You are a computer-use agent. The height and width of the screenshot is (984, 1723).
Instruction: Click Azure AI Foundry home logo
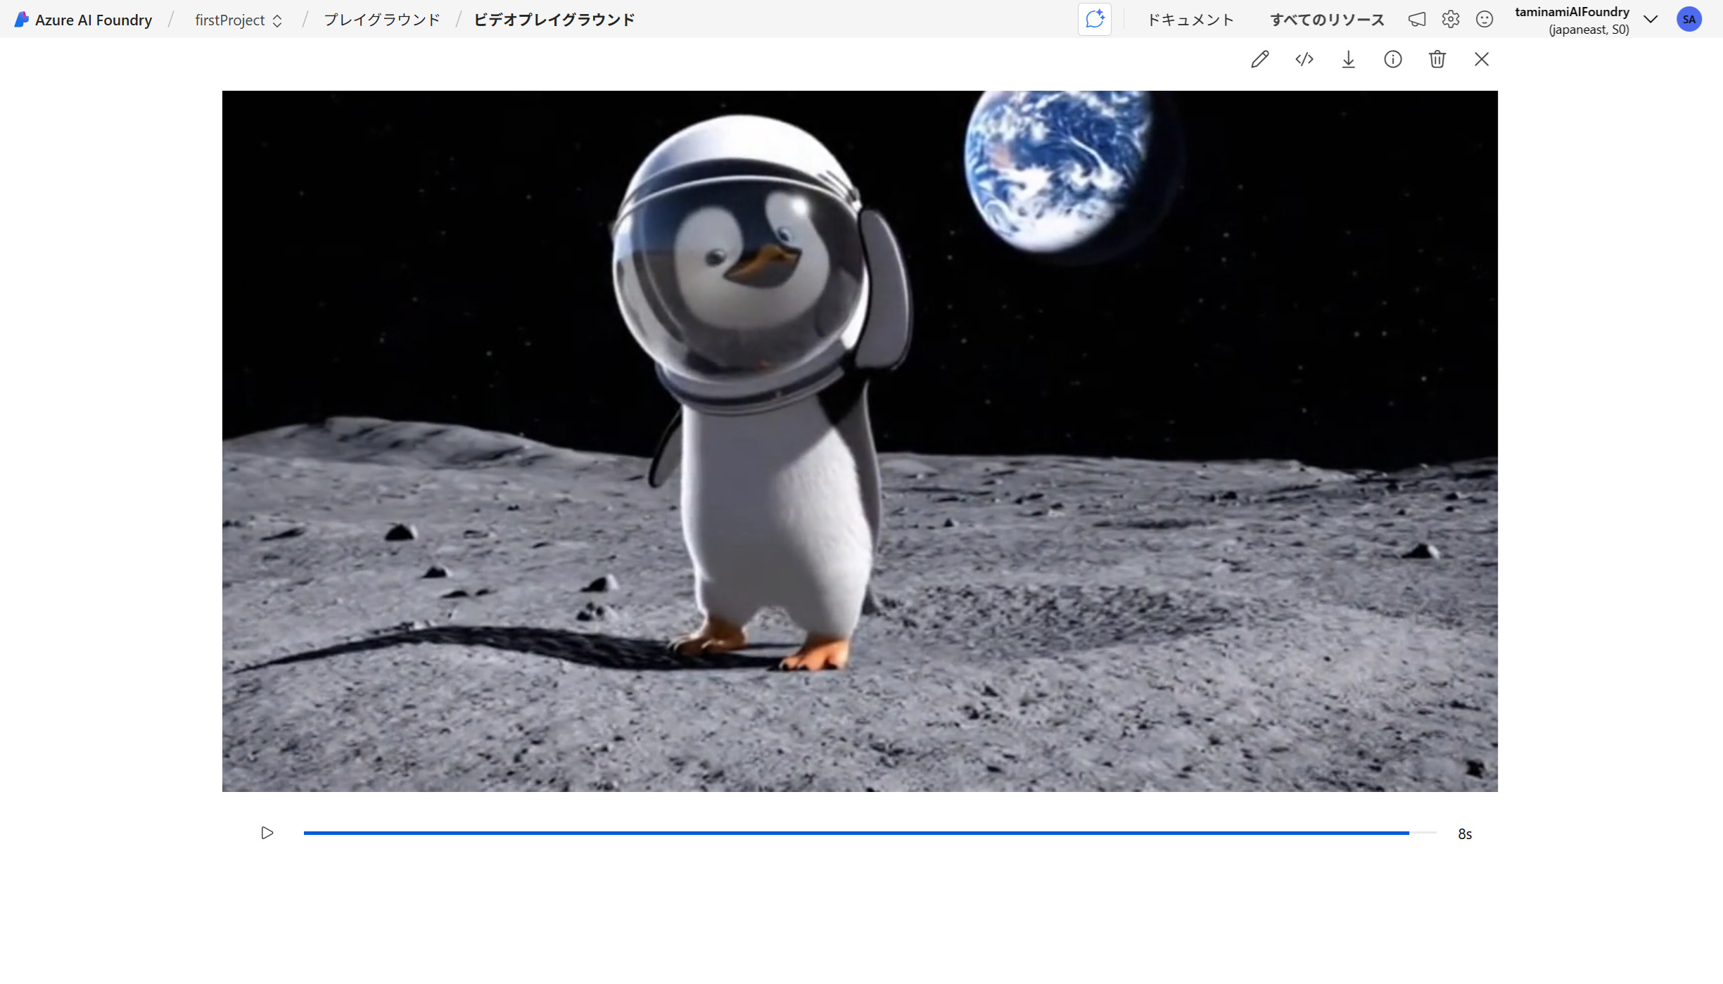(x=83, y=20)
